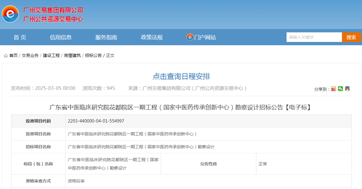Go to 首页 breadcrumb link
Viewport: 362px width, 189px height.
coord(13,56)
